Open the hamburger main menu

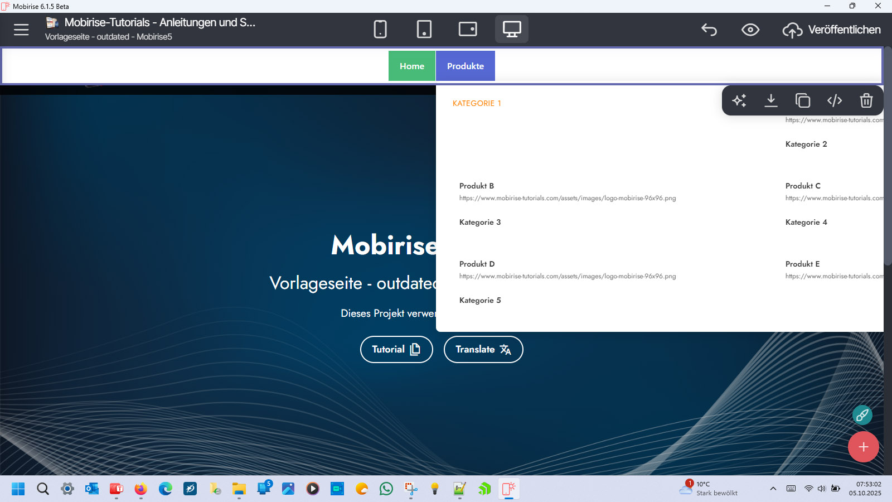21,30
